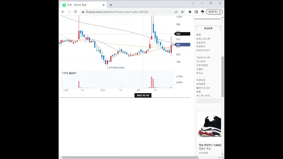This screenshot has width=283, height=159.
Task: Go back to the previous page
Action: coord(63,12)
